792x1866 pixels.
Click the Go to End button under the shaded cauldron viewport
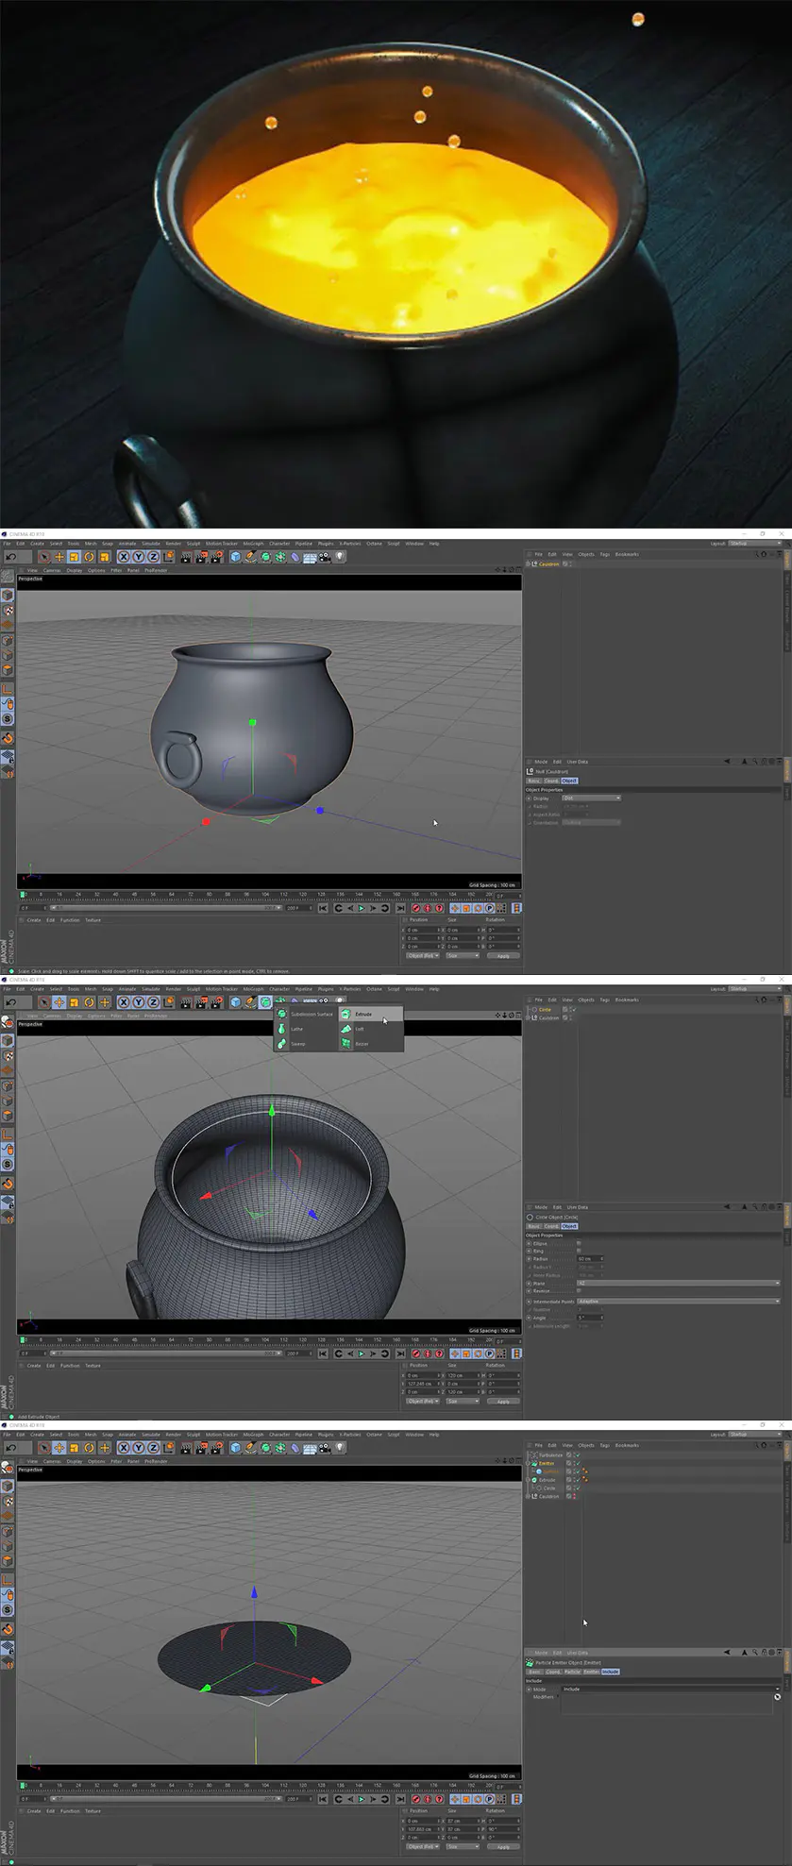point(400,908)
